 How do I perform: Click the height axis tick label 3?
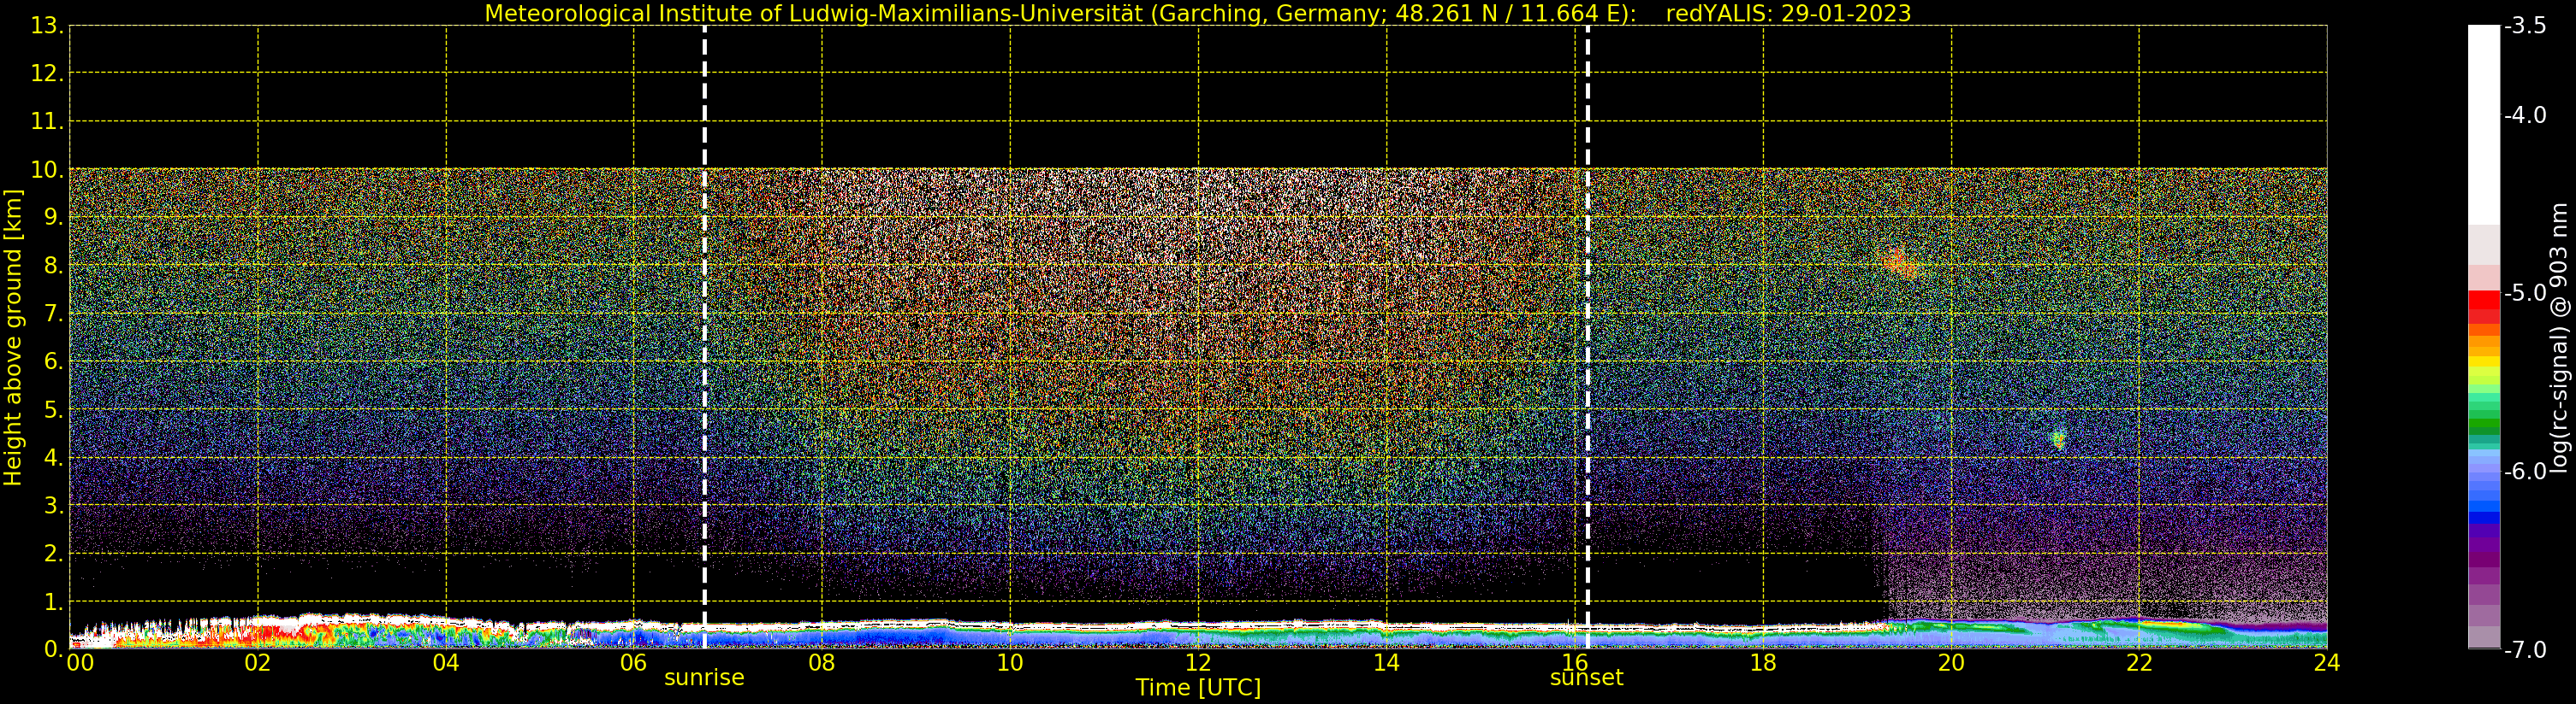coord(52,507)
